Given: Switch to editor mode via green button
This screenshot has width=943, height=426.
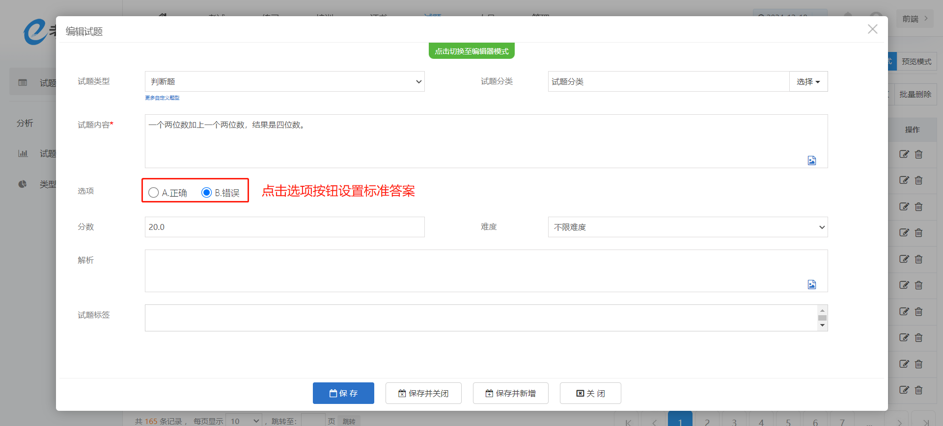Looking at the screenshot, I should coord(471,51).
